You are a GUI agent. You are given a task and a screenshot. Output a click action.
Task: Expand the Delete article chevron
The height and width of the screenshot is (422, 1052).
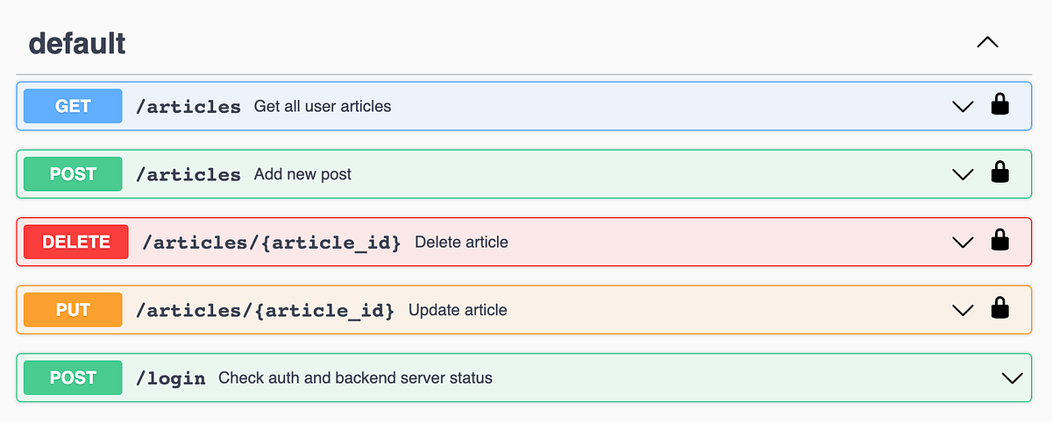coord(963,243)
